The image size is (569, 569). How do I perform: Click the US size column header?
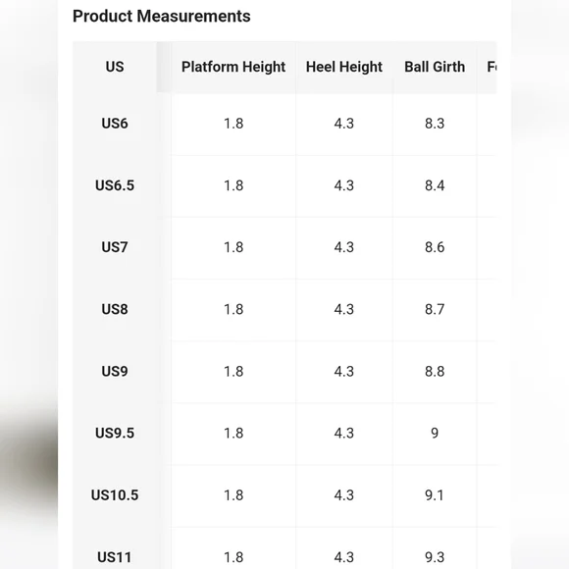(x=115, y=67)
